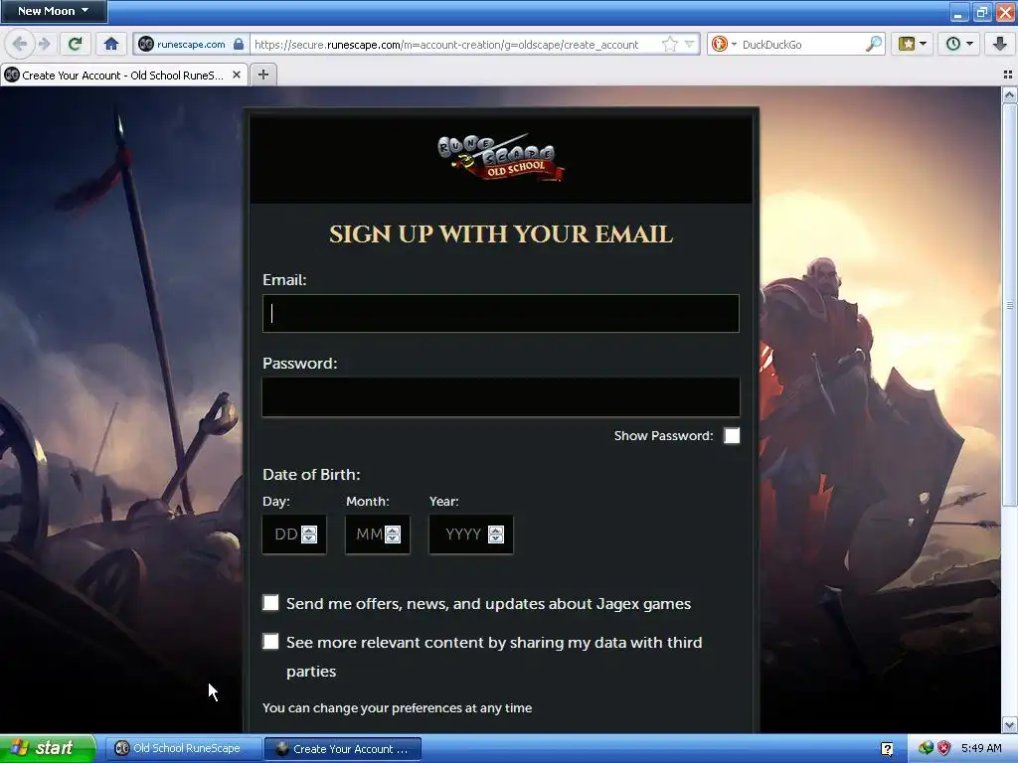The height and width of the screenshot is (763, 1018).
Task: Select Create Your Account taskbar button
Action: pyautogui.click(x=343, y=749)
